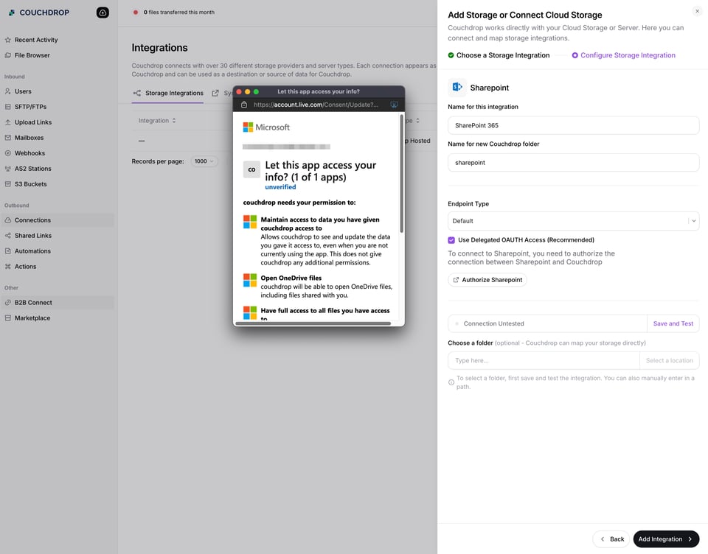The width and height of the screenshot is (708, 554).
Task: Open Automations sidebar icon
Action: (7, 250)
